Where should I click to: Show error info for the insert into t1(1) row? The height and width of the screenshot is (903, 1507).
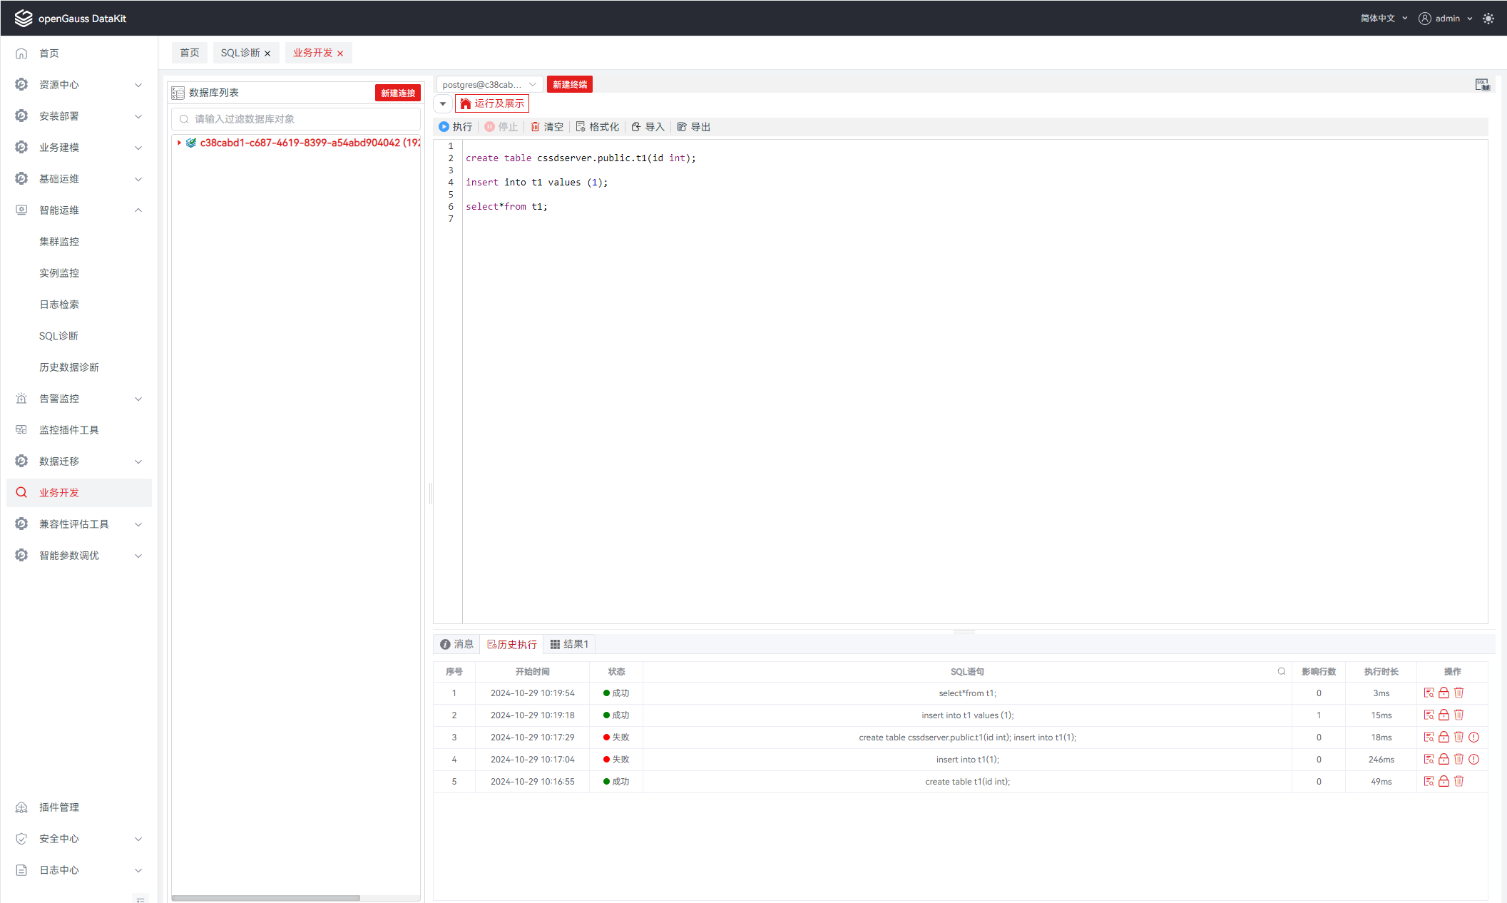tap(1473, 759)
